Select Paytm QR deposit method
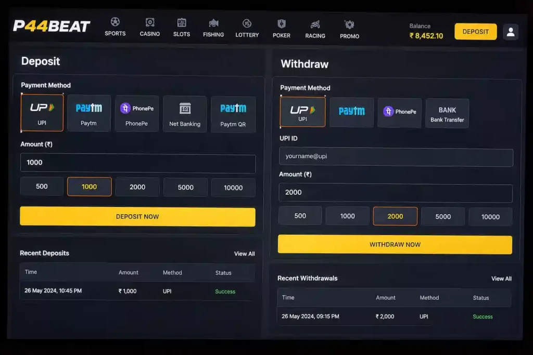533x355 pixels. coord(233,115)
